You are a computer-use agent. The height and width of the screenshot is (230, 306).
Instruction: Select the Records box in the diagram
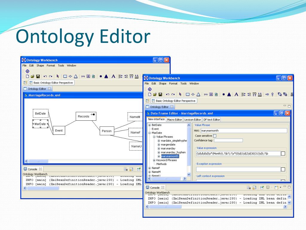pos(86,116)
